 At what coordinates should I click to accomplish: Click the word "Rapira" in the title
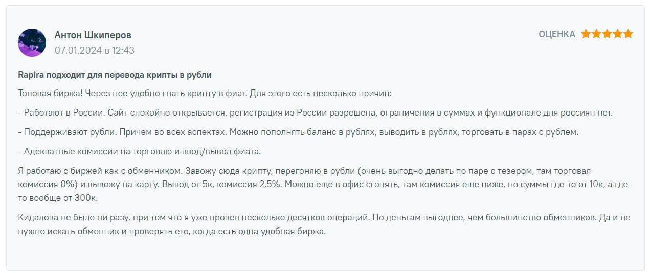point(31,75)
